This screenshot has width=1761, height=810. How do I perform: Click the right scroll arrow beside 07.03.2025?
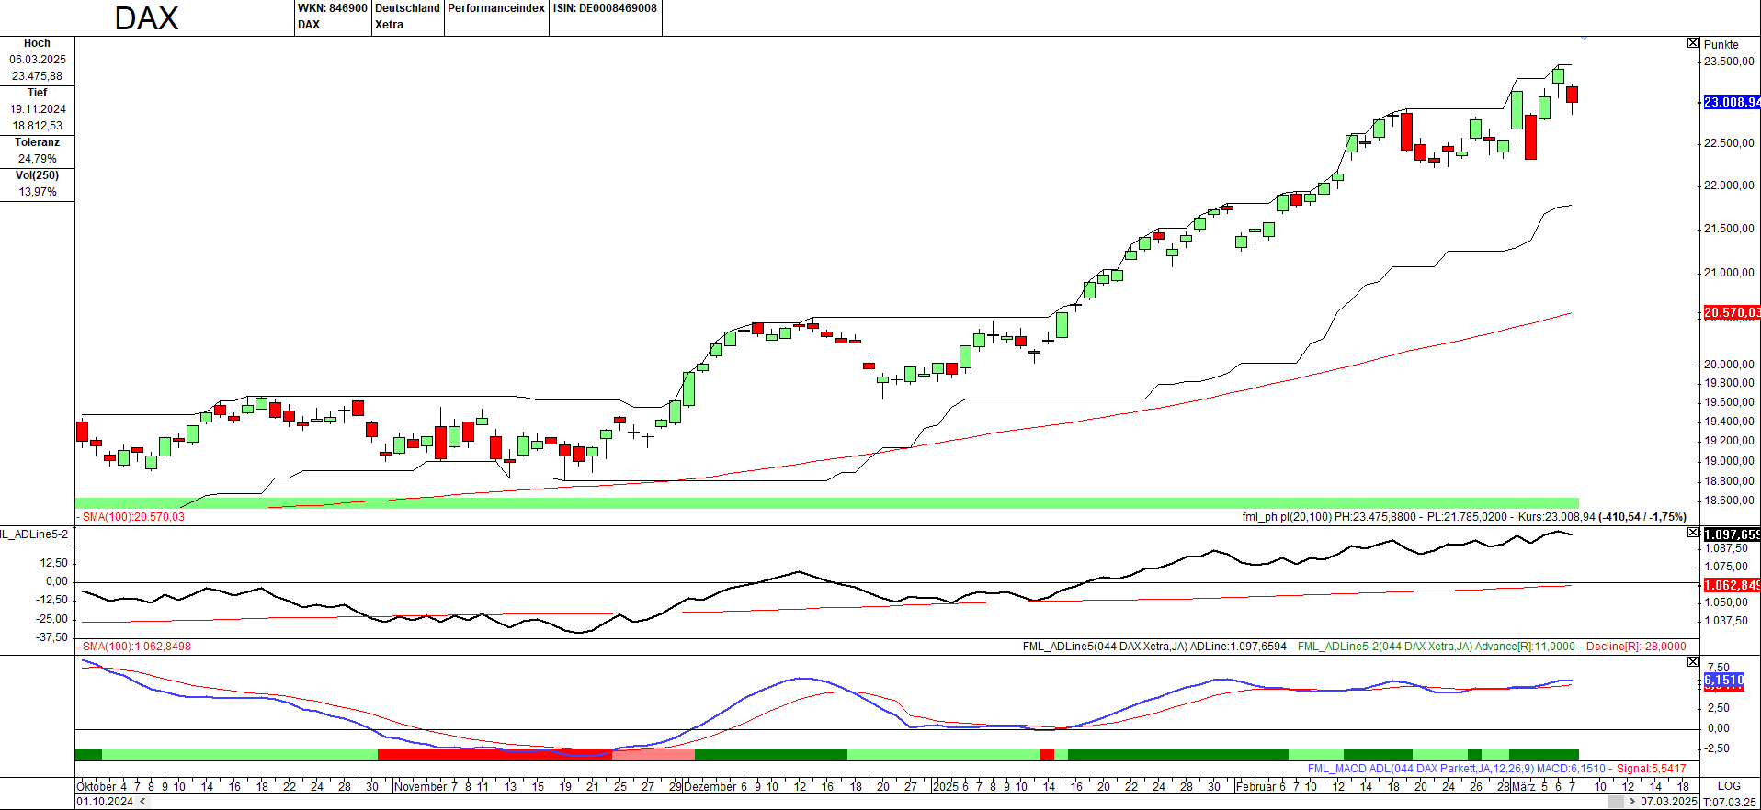pyautogui.click(x=1631, y=802)
